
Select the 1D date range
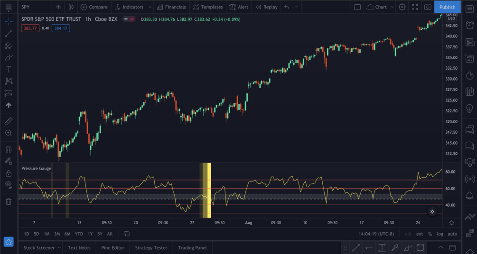click(x=27, y=234)
